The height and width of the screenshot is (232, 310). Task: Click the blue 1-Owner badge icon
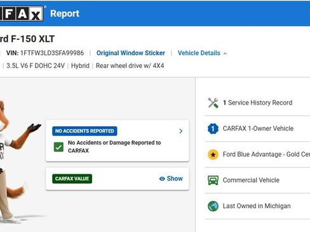pos(213,129)
